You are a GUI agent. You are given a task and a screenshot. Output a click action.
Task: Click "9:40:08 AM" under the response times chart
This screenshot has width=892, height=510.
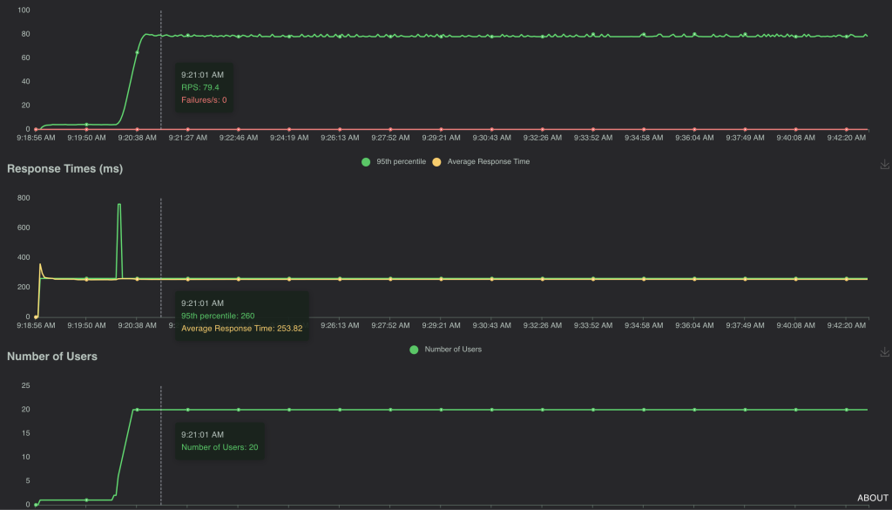[x=795, y=325]
